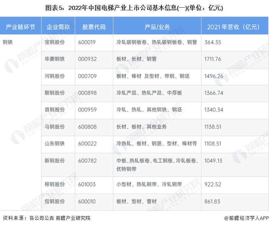Image resolution: width=269 pixels, height=226 pixels.
Task: Select revenue value 1366.74
Action: [x=214, y=93]
